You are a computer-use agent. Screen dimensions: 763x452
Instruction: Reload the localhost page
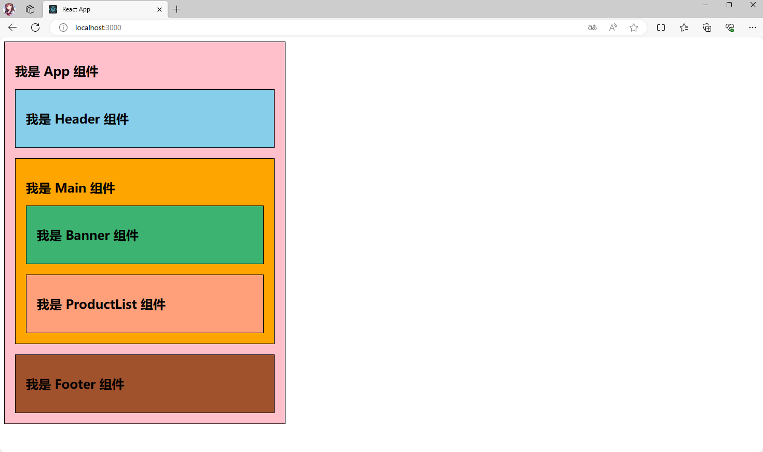[x=35, y=28]
